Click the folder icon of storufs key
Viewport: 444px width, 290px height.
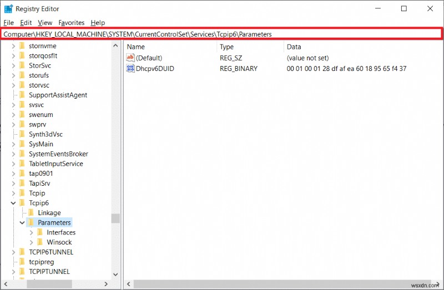[x=22, y=75]
